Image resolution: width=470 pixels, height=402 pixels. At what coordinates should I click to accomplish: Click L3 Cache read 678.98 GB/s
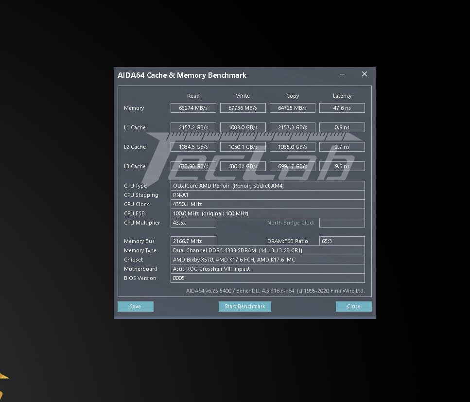pyautogui.click(x=193, y=166)
